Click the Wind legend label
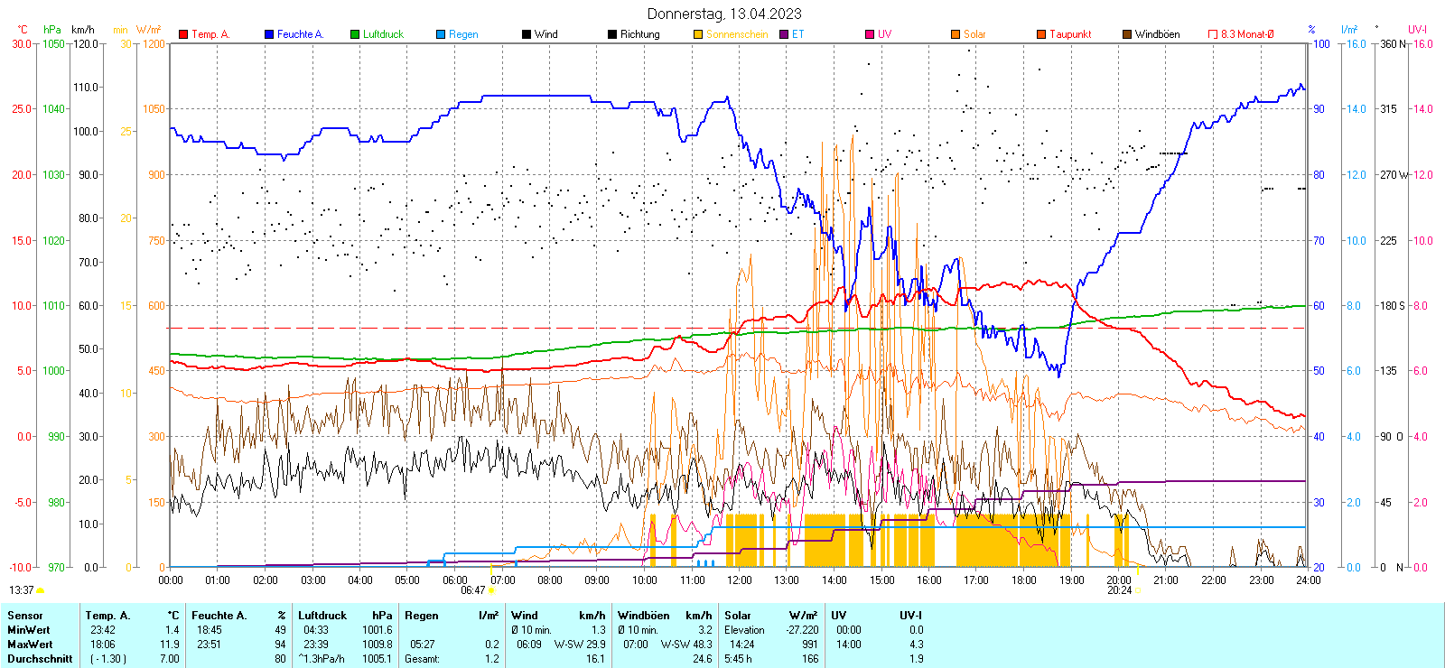 pyautogui.click(x=545, y=34)
